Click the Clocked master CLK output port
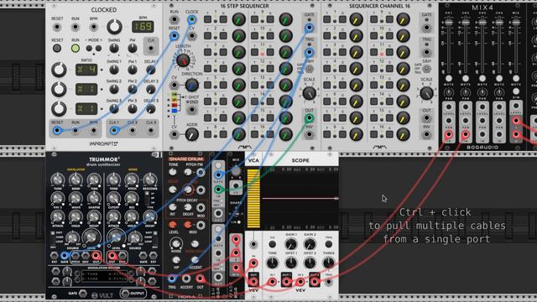Screen dimensions: 537x302 click(x=151, y=49)
